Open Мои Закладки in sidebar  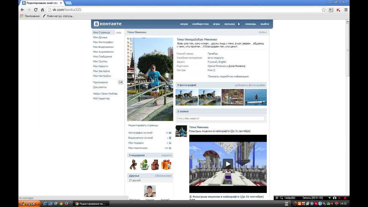tap(101, 71)
